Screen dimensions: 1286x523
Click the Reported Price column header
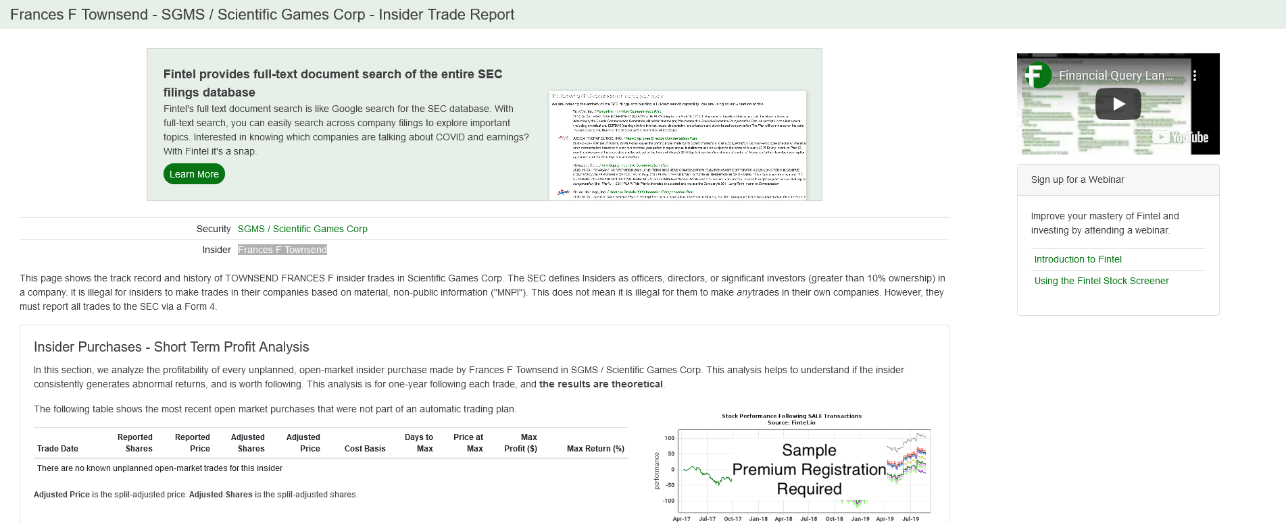[x=192, y=443]
